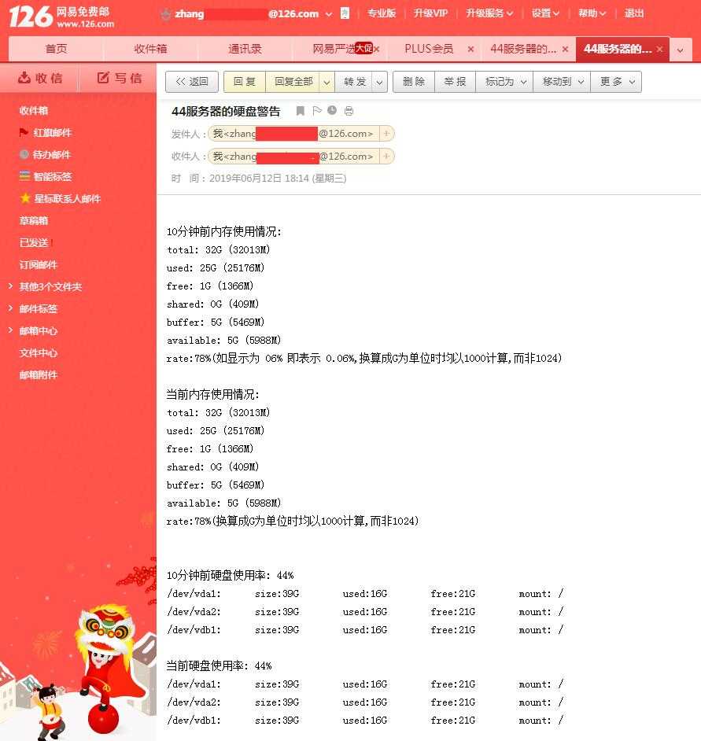Open 已发送 sent folder
The image size is (701, 741).
[34, 242]
